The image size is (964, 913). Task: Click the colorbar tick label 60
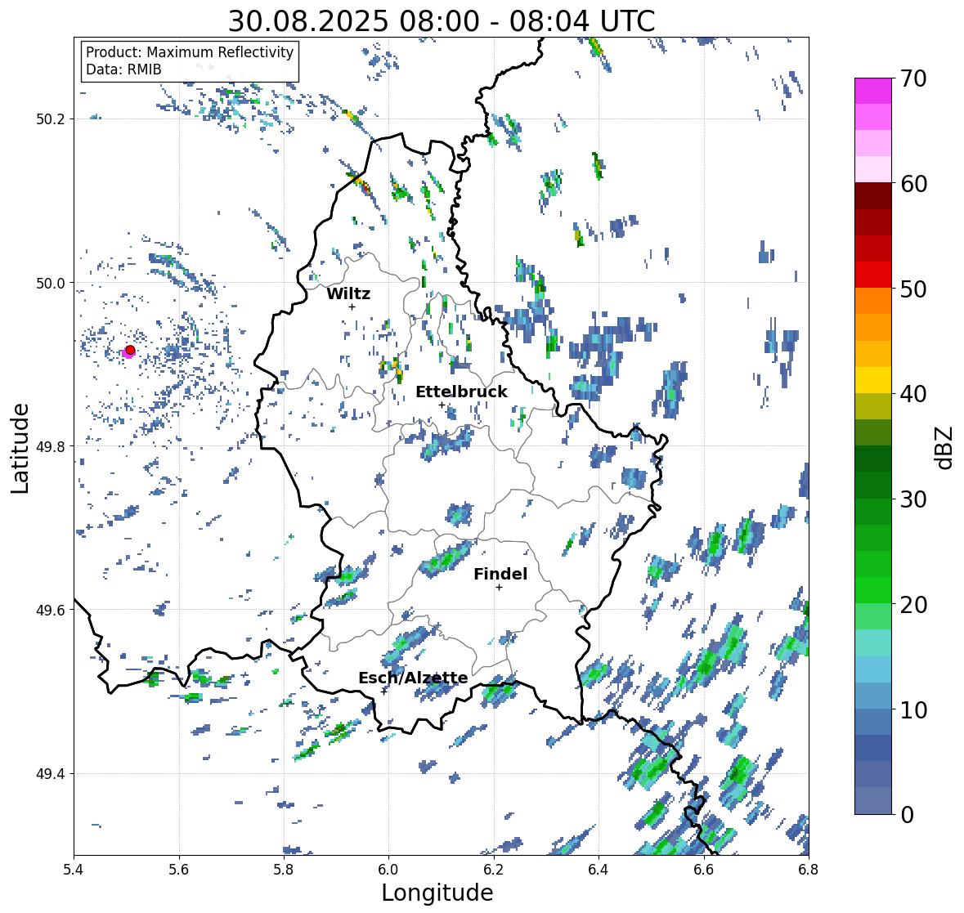[913, 184]
